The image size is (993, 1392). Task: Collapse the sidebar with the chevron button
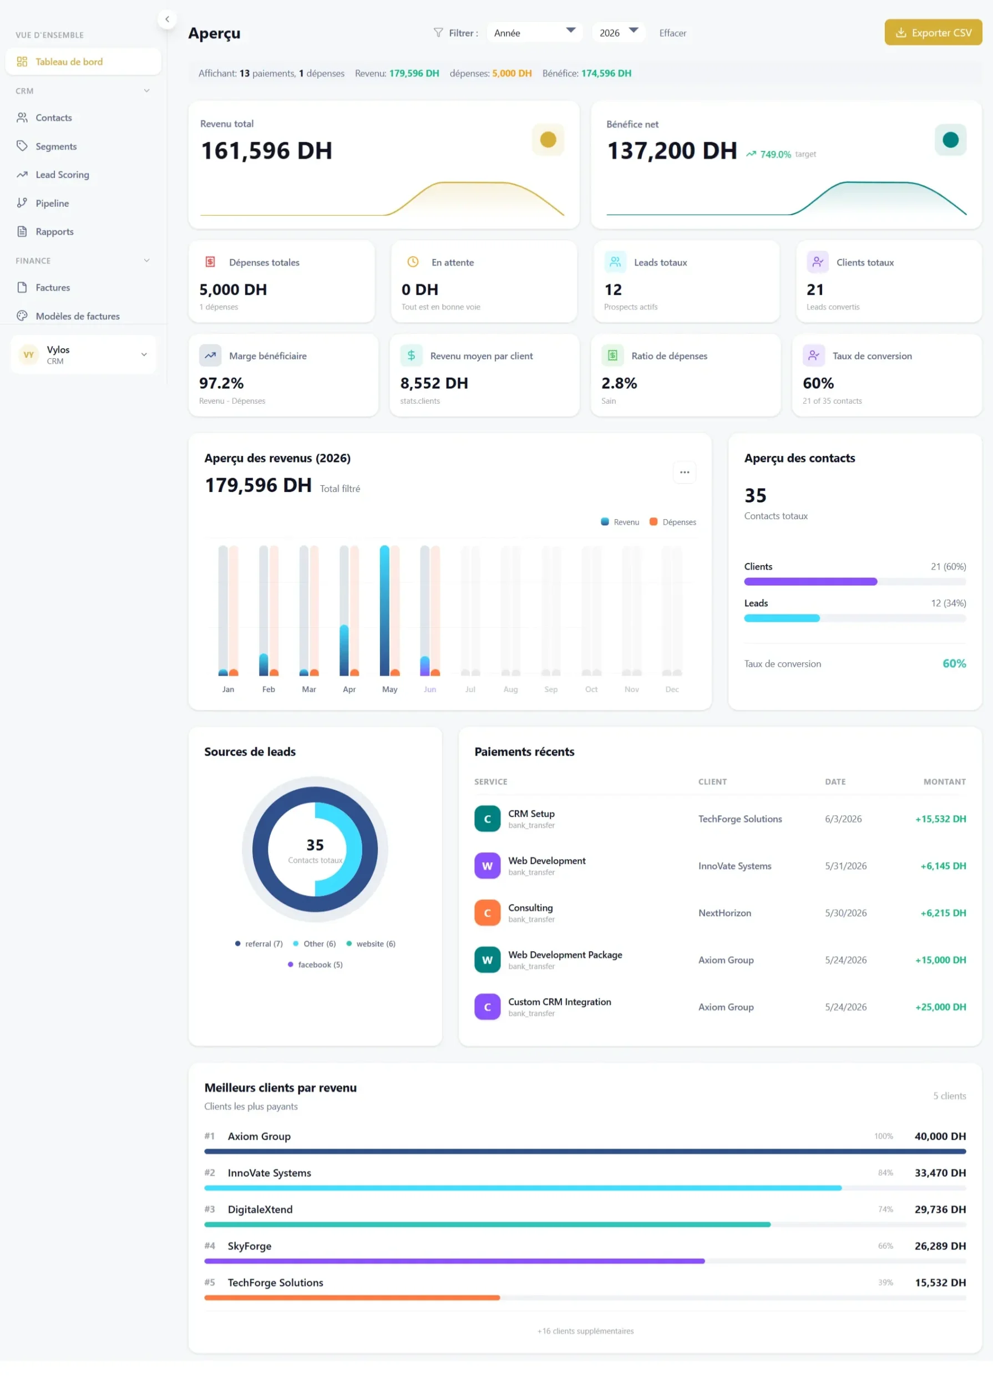[x=167, y=19]
